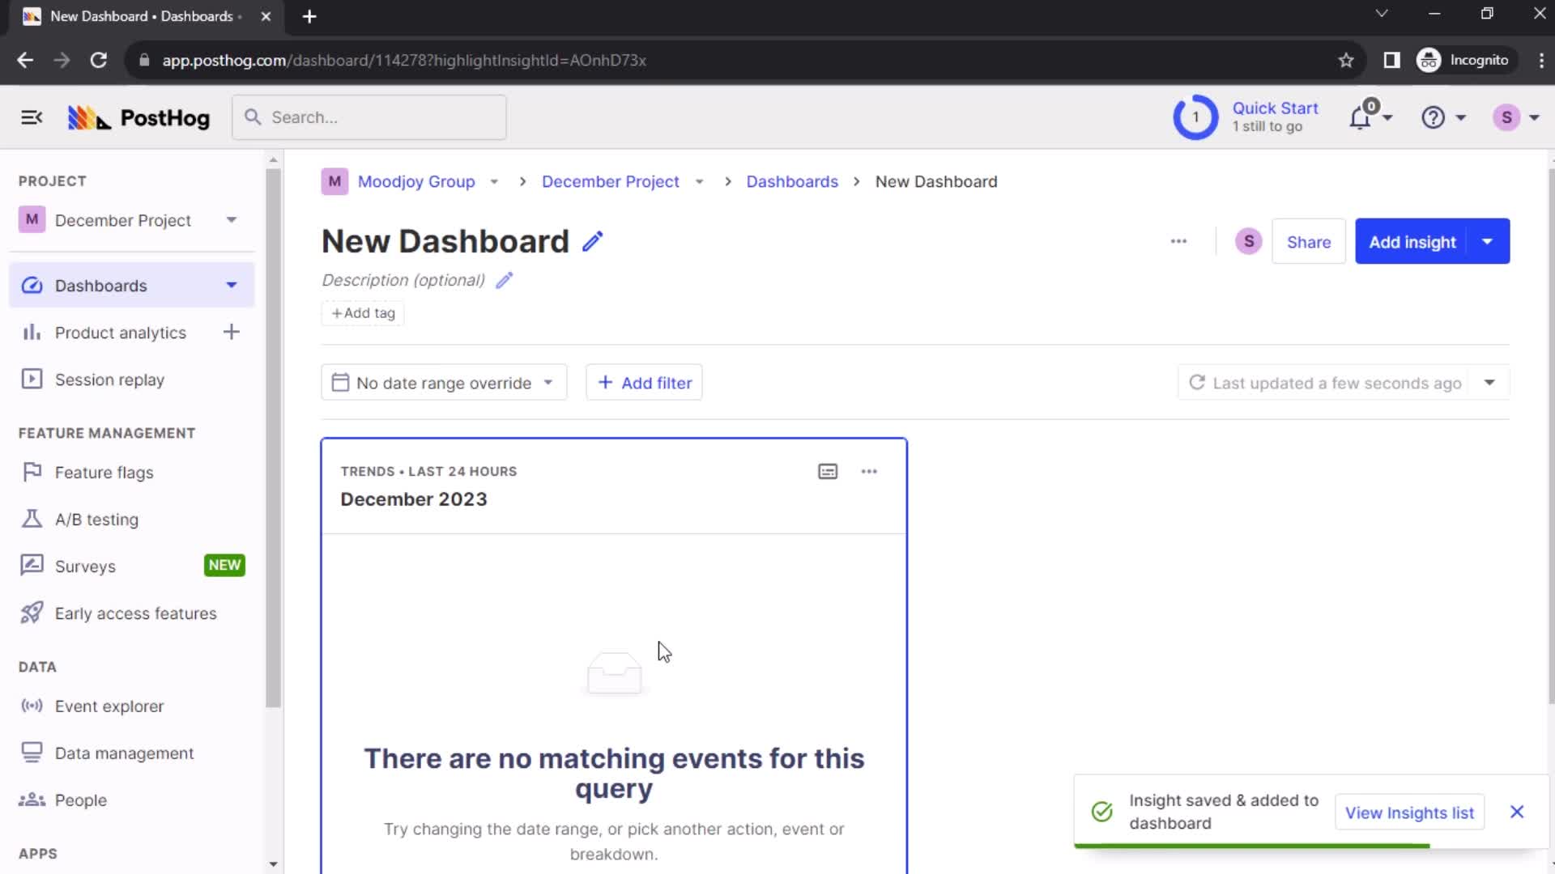
Task: Select Product analytics in sidebar
Action: [x=121, y=332]
